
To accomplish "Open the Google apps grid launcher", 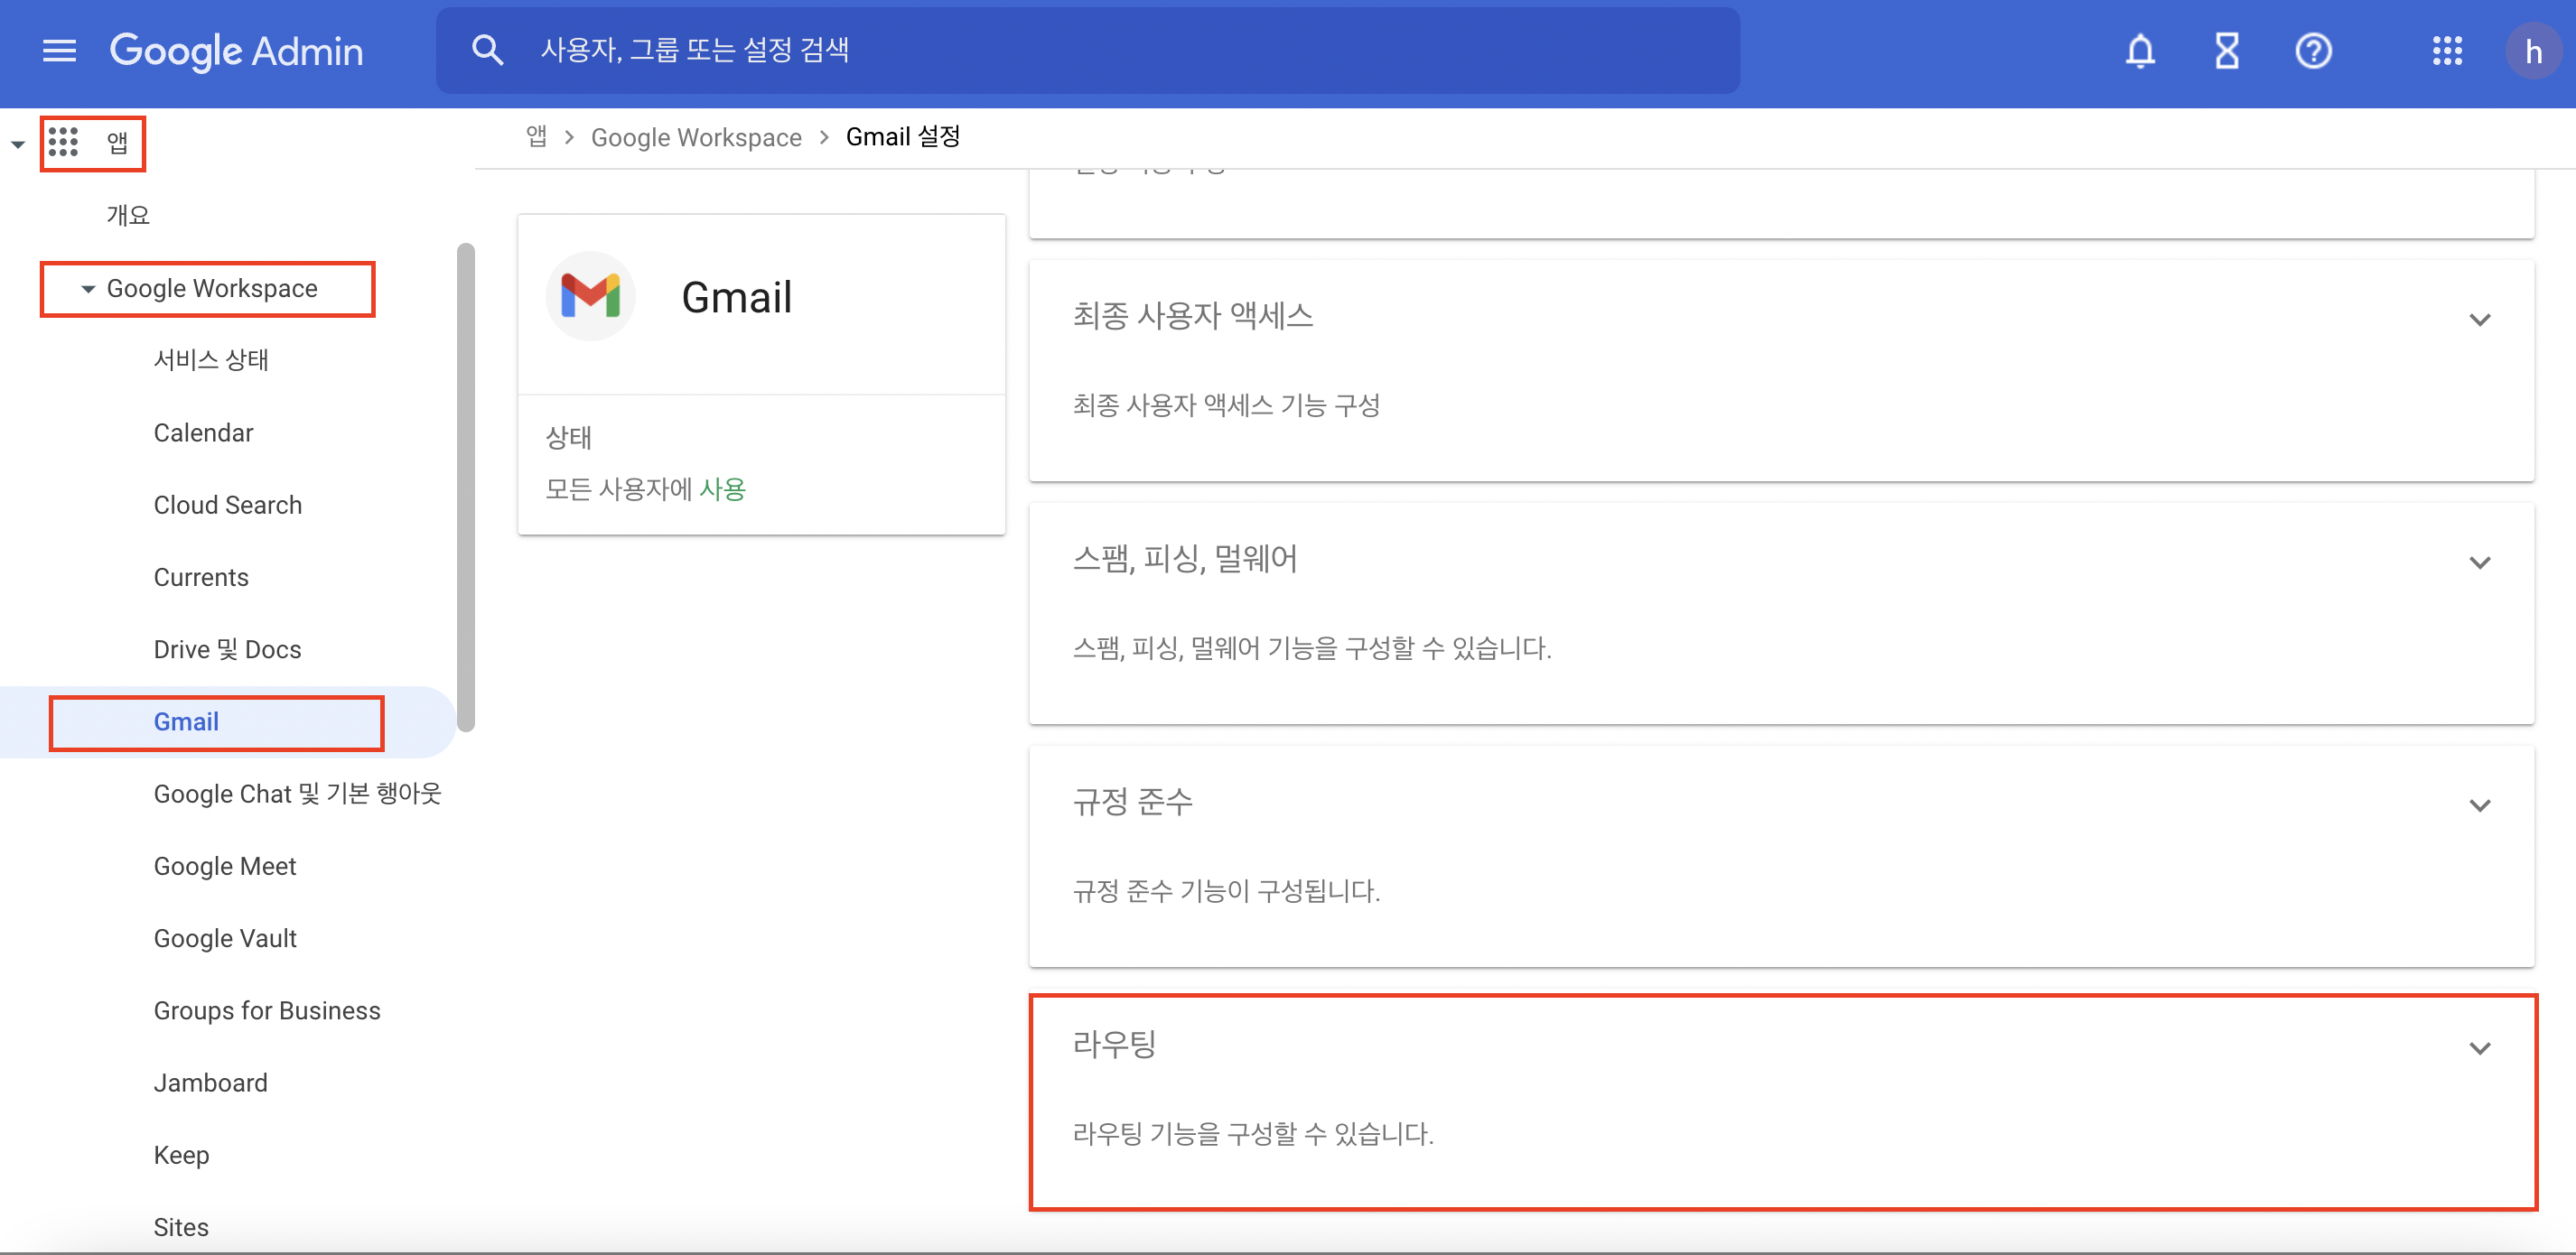I will (x=2446, y=51).
